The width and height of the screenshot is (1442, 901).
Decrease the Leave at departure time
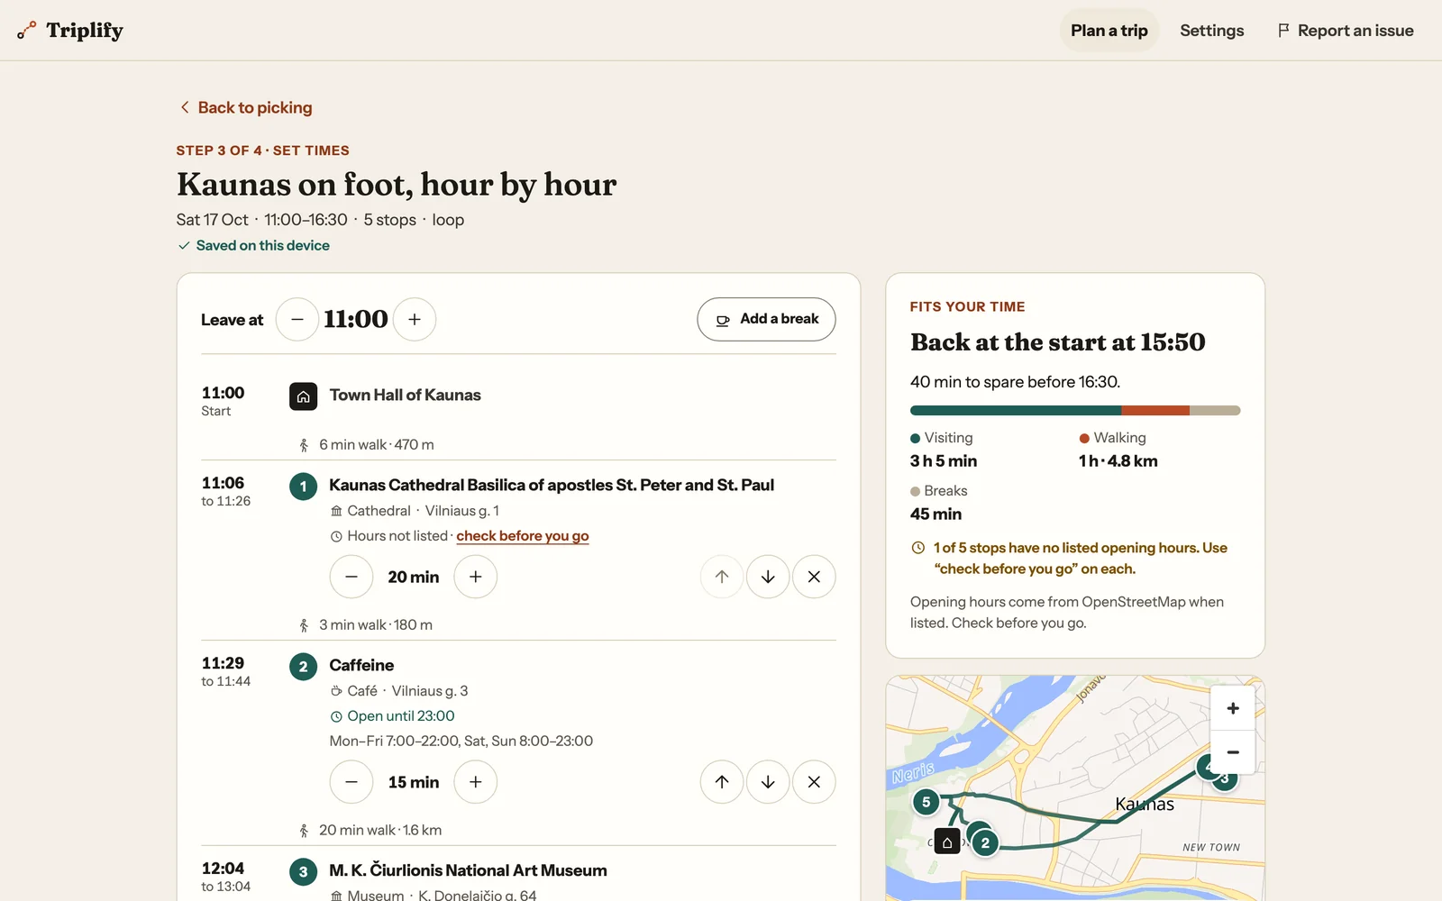297,319
